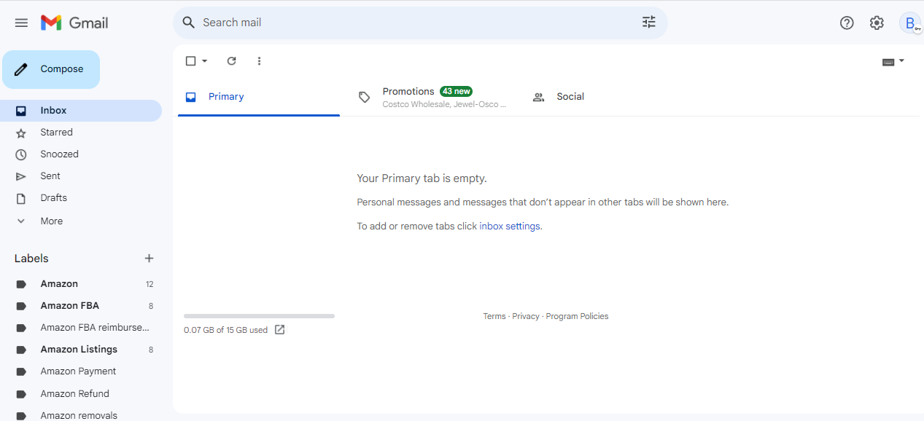This screenshot has width=924, height=421.
Task: Click the refresh mail icon
Action: pyautogui.click(x=232, y=61)
